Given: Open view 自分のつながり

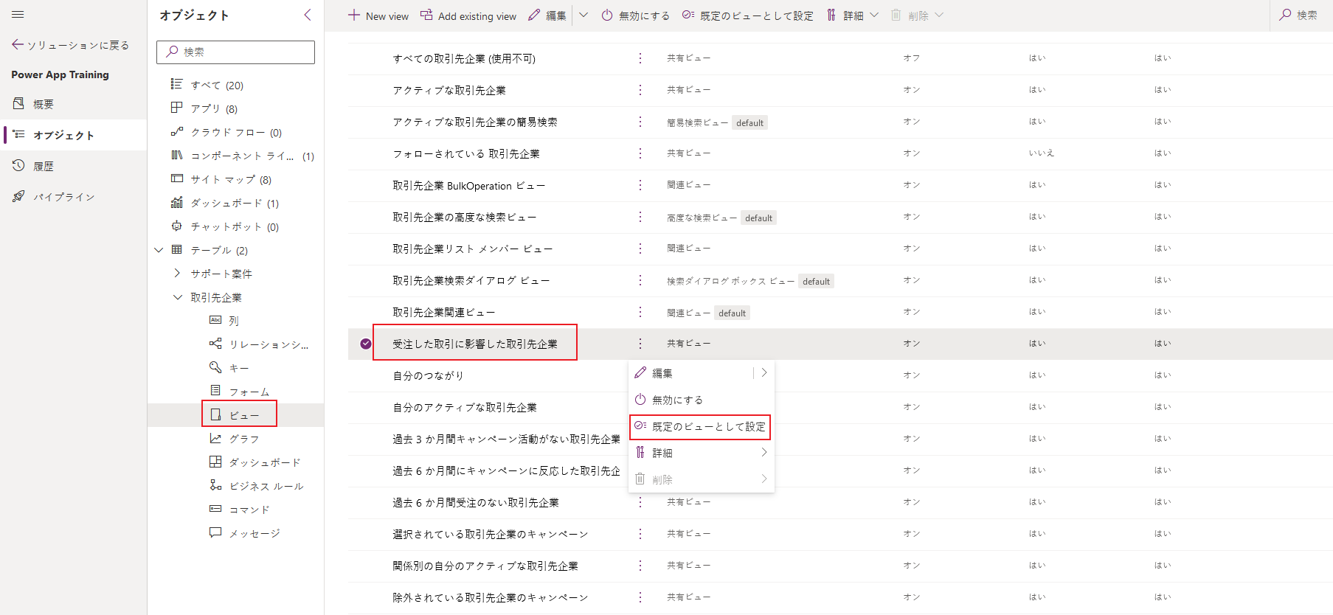Looking at the screenshot, I should click(428, 376).
